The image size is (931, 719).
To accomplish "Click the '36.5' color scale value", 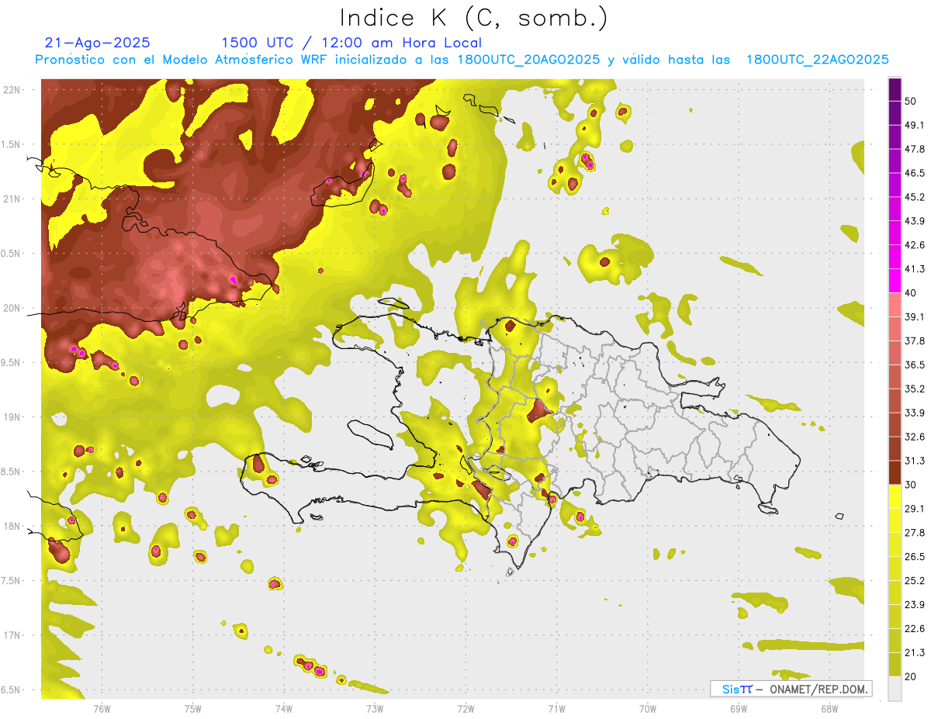I will pos(915,365).
